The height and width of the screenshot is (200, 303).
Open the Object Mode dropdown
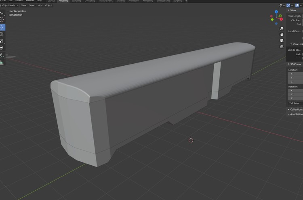(9, 5)
